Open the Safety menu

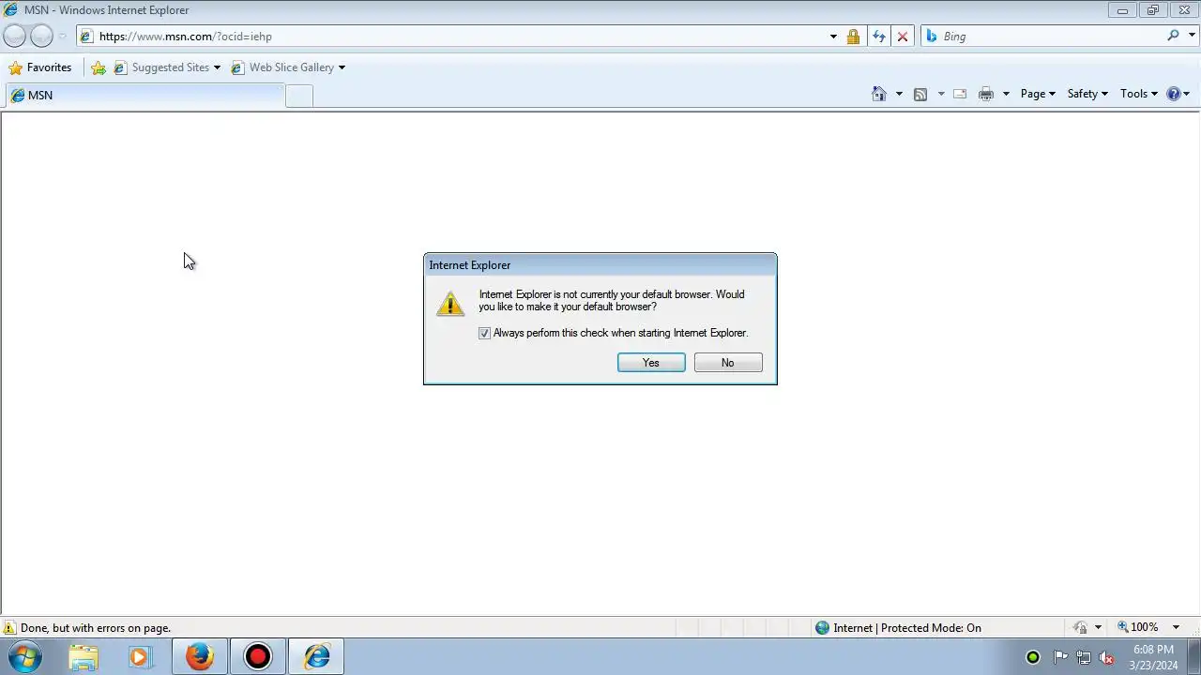1087,94
